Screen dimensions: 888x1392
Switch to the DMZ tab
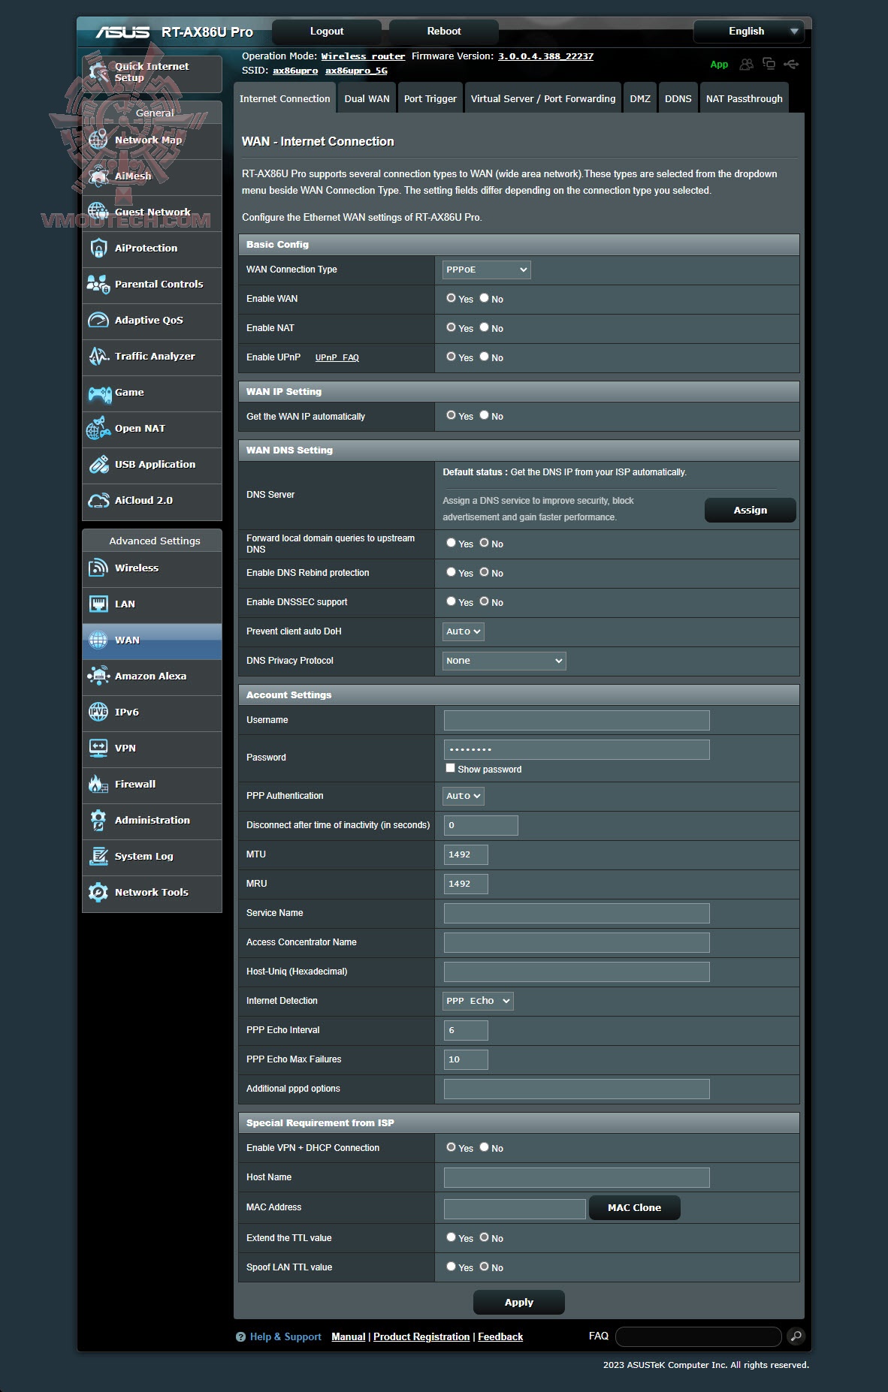click(640, 98)
